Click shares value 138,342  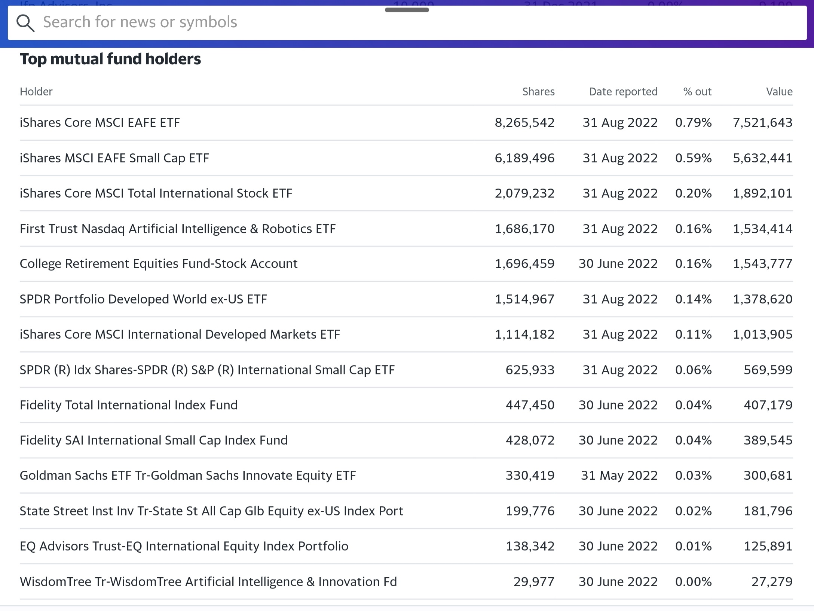[530, 546]
